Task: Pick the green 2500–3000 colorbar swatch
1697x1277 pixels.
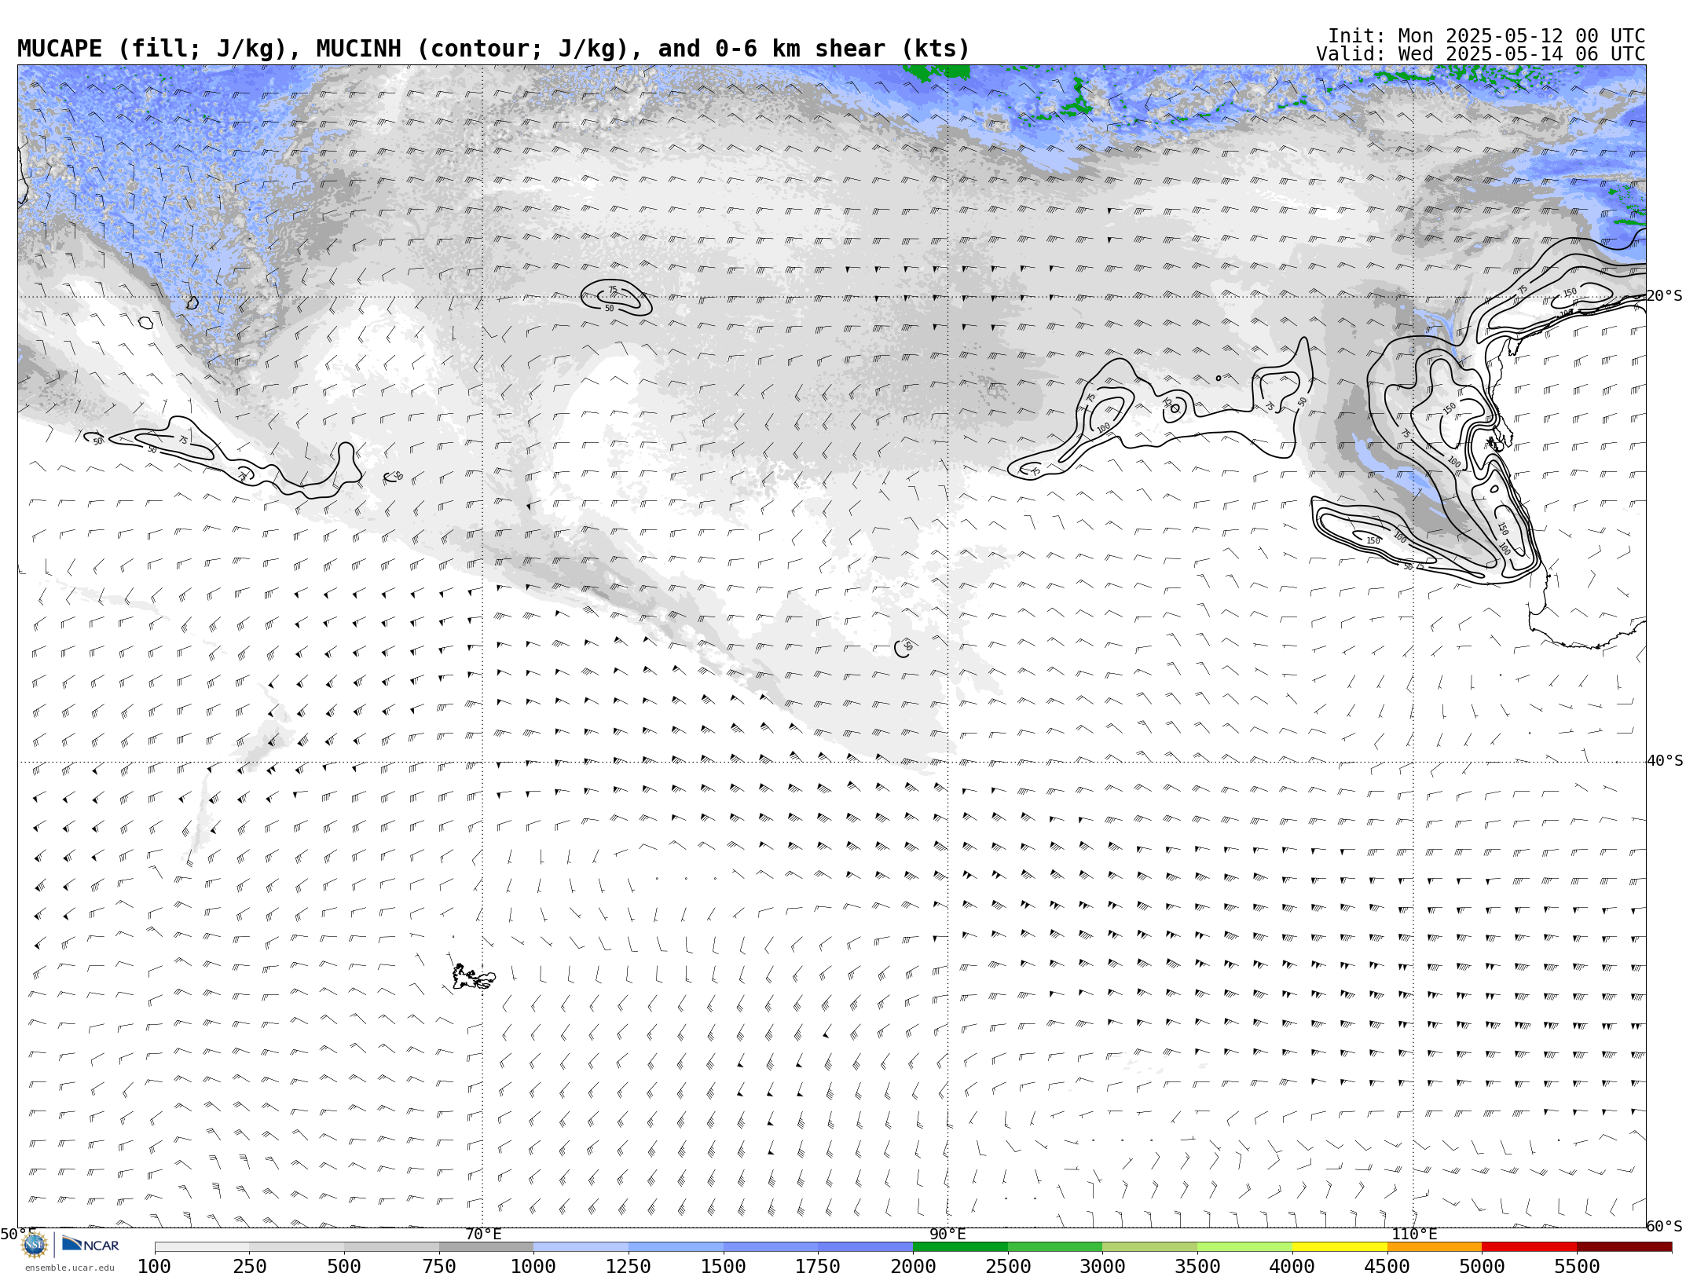Action: 1055,1247
